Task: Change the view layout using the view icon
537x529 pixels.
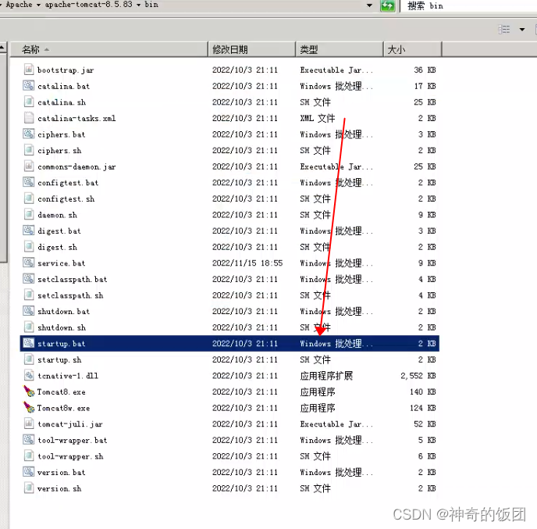Action: pos(503,30)
